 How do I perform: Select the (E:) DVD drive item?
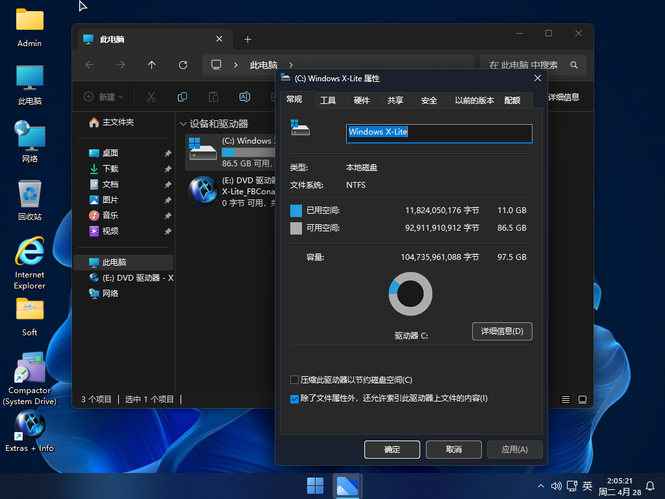click(x=232, y=192)
